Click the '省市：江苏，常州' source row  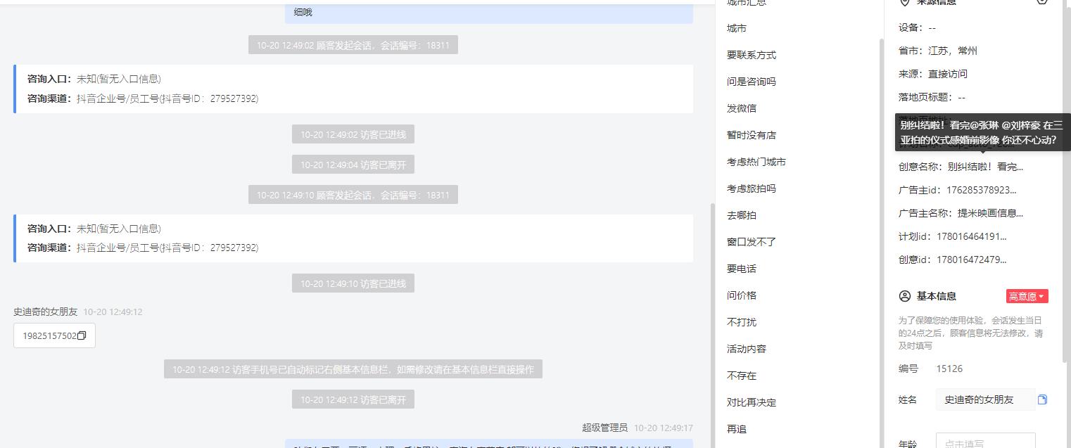click(x=938, y=51)
